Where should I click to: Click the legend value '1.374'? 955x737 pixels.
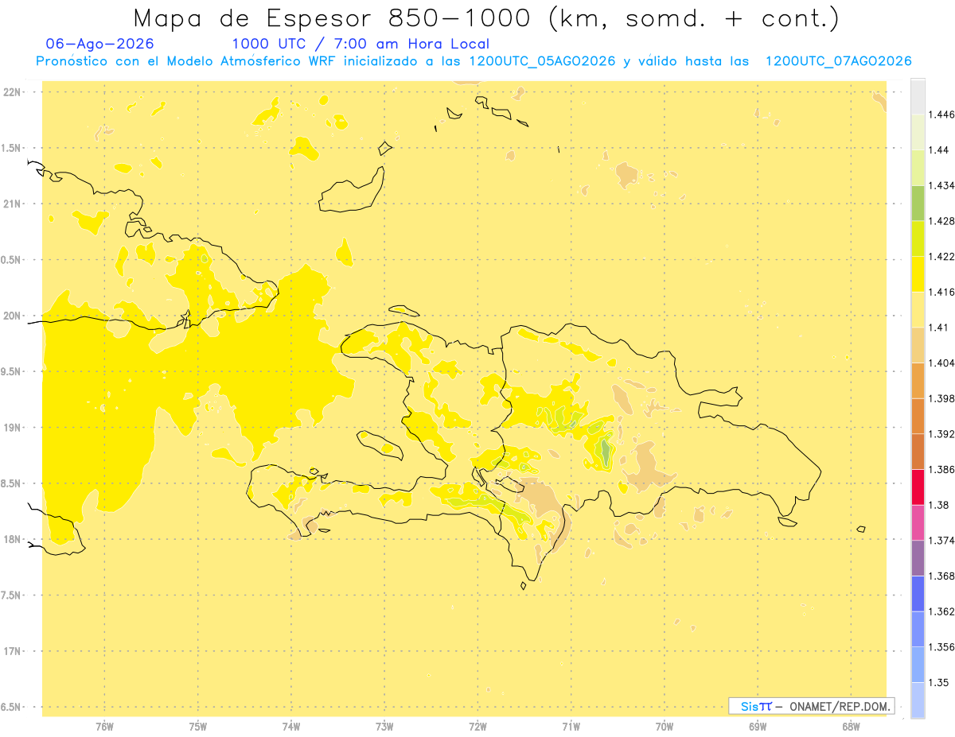tap(941, 541)
